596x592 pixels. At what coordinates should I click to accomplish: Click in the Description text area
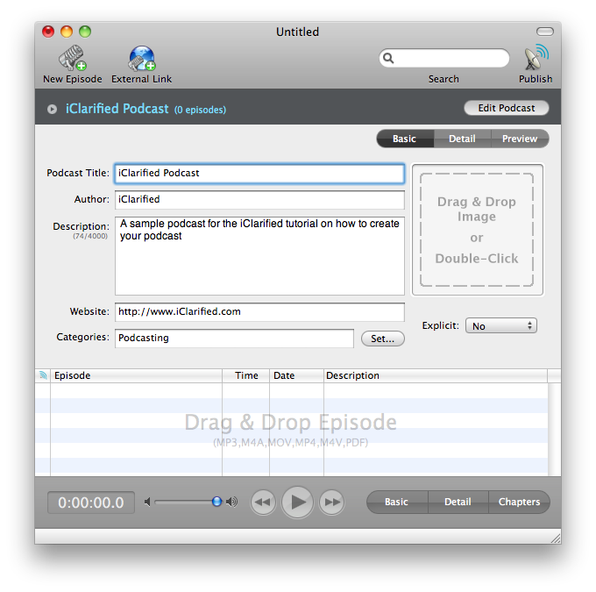[259, 256]
